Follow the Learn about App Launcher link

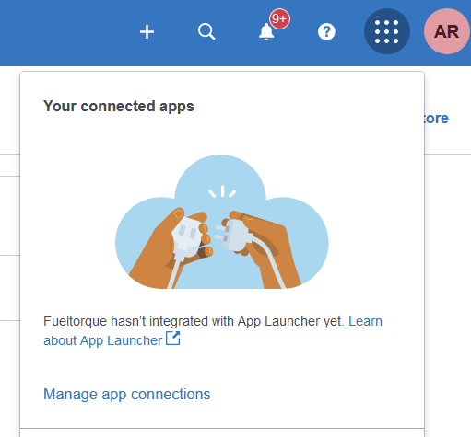click(213, 330)
